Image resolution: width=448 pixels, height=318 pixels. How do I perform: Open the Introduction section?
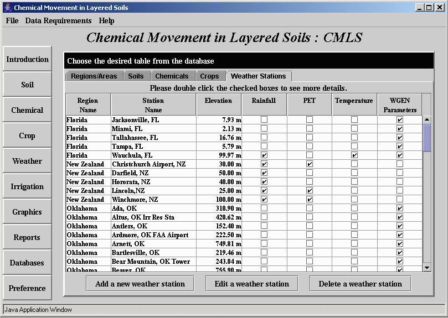coord(28,59)
